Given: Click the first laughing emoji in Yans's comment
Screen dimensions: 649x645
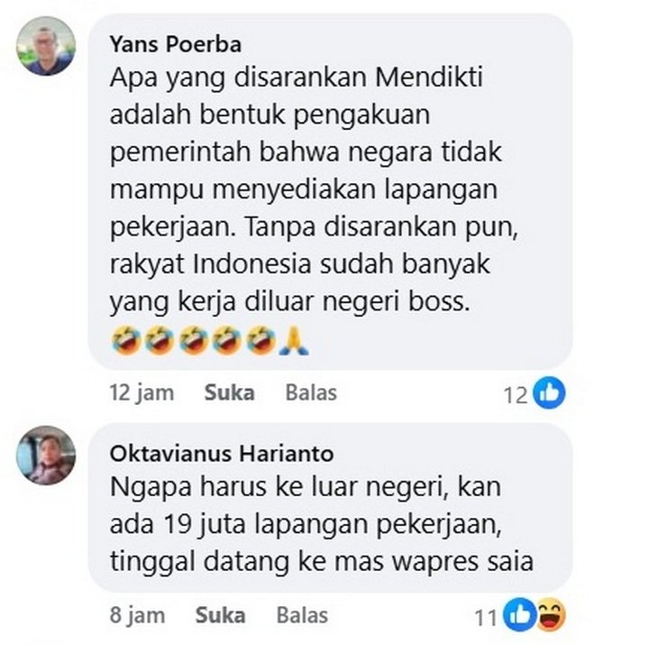Looking at the screenshot, I should [126, 340].
